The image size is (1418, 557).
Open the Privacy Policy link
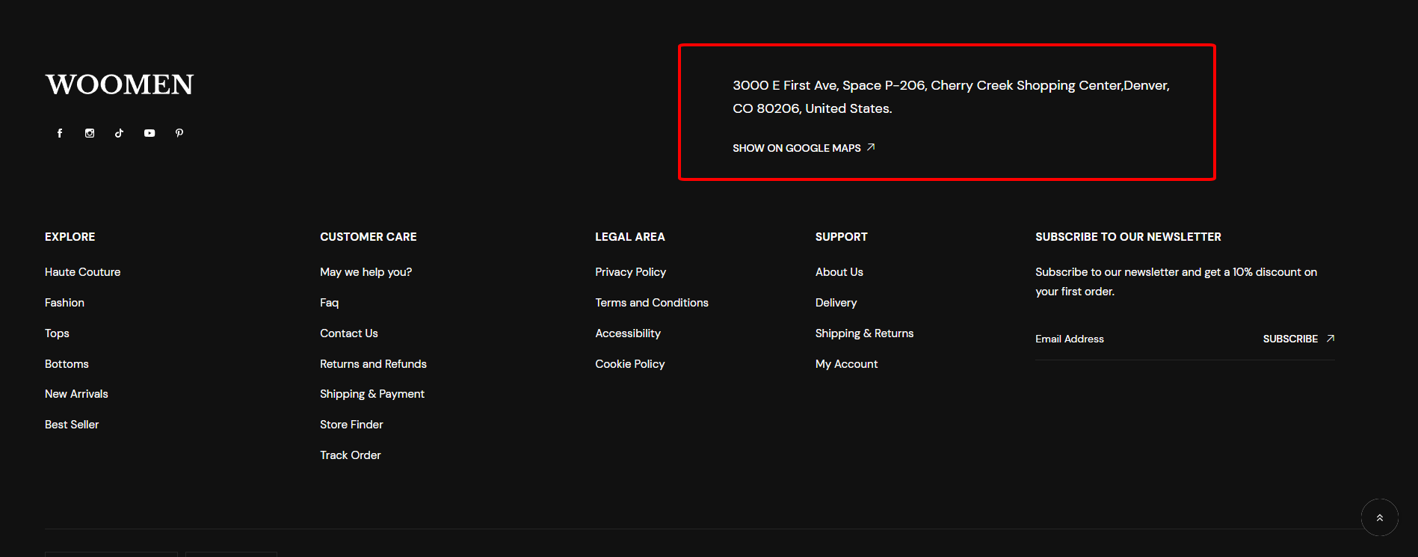630,272
